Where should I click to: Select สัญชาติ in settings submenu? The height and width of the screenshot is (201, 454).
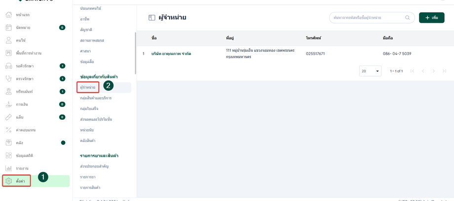[x=86, y=30]
